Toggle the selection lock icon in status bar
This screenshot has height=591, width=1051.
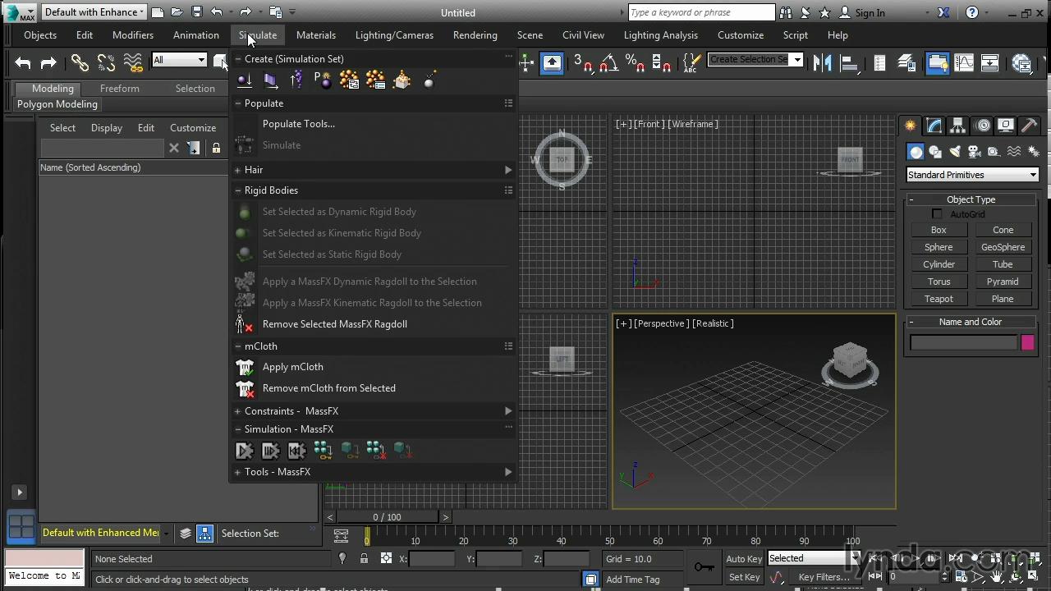click(364, 559)
